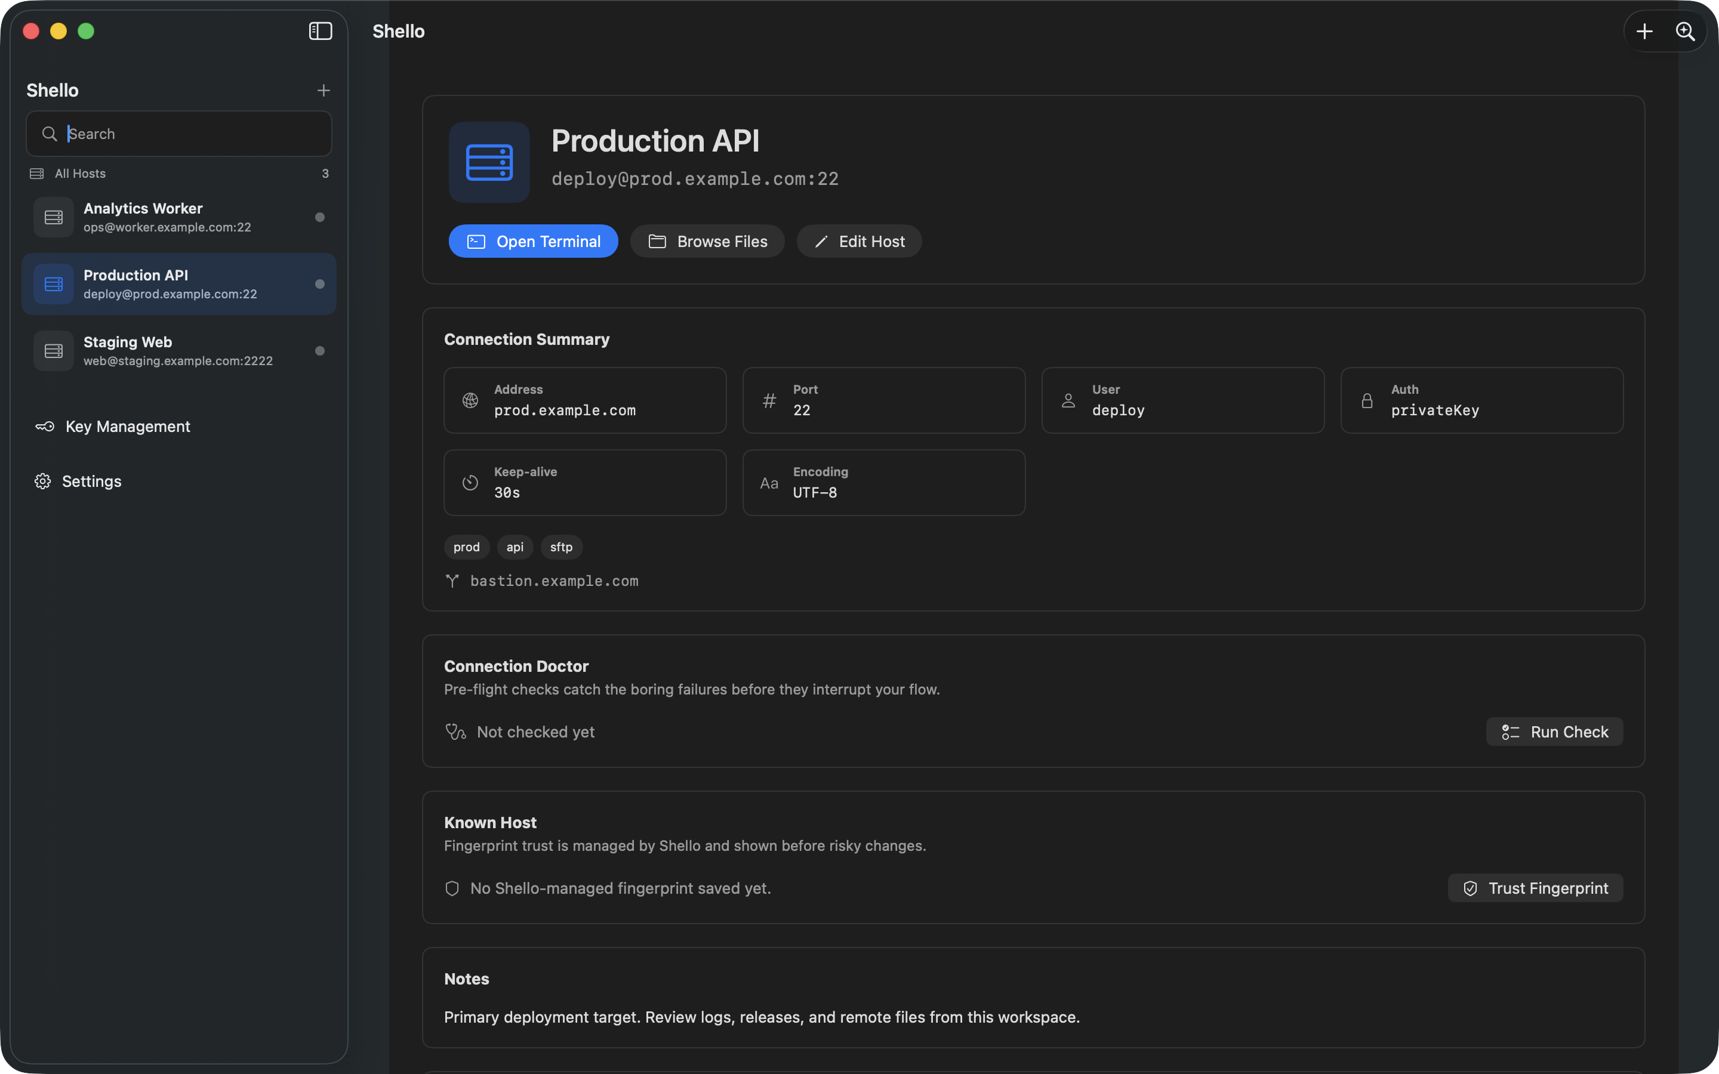
Task: Open the Staging Web host
Action: (x=179, y=351)
